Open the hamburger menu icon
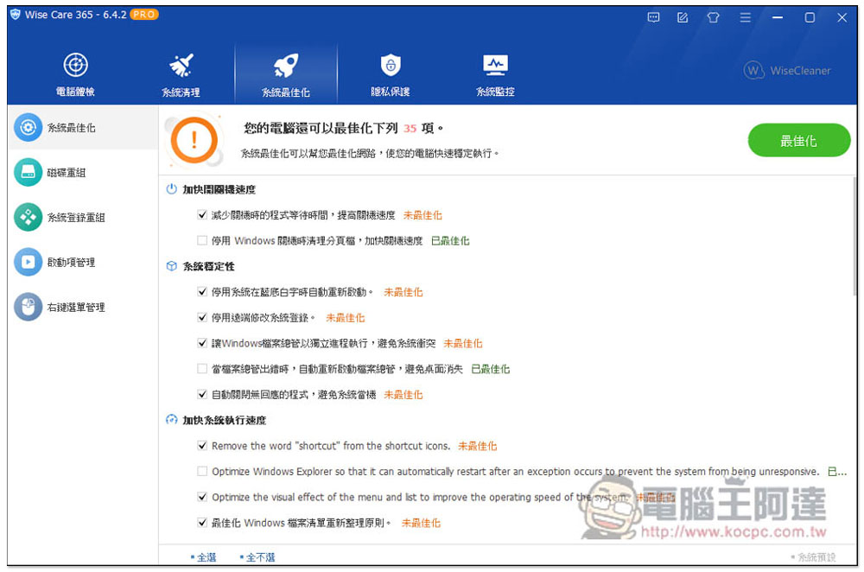 (x=745, y=17)
